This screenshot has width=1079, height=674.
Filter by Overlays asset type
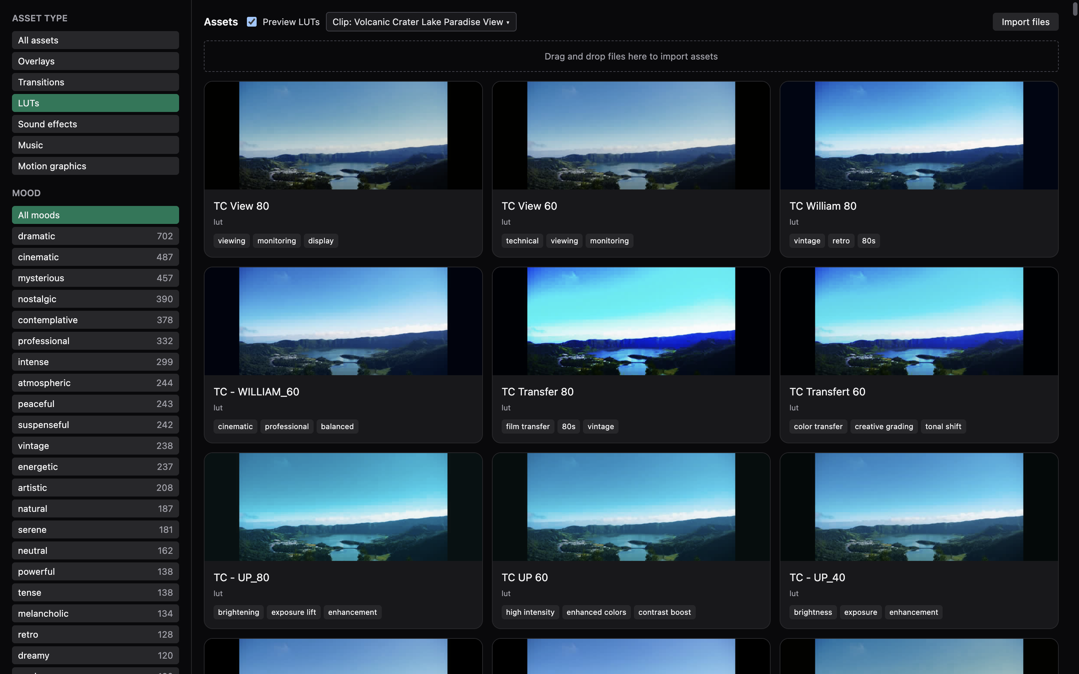pos(96,61)
